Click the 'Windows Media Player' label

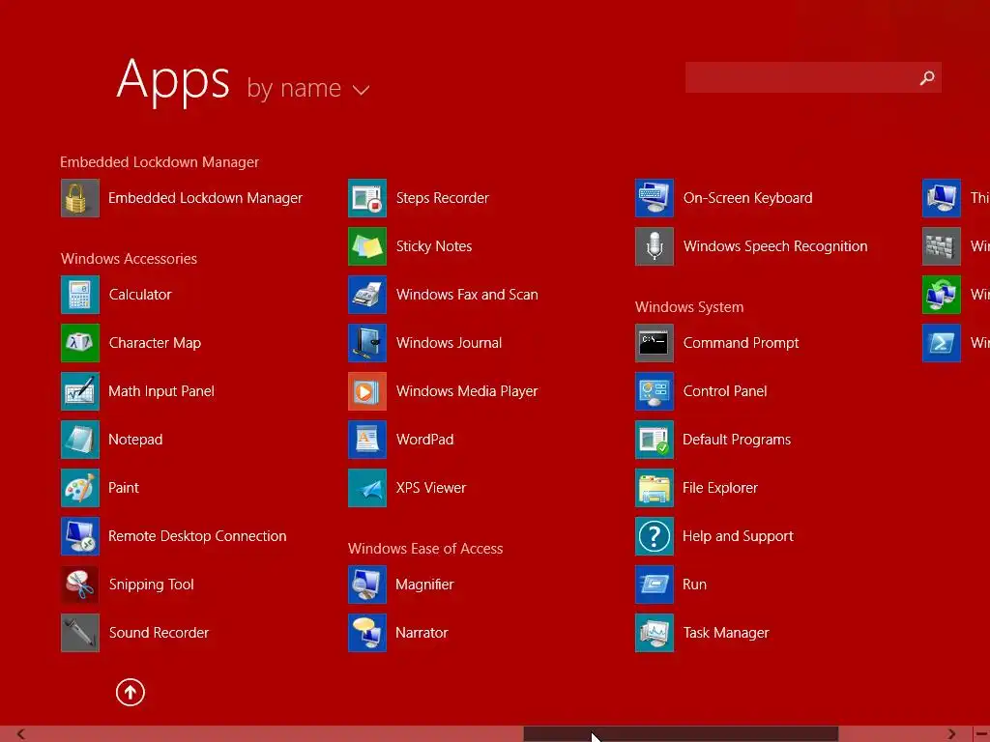coord(467,391)
